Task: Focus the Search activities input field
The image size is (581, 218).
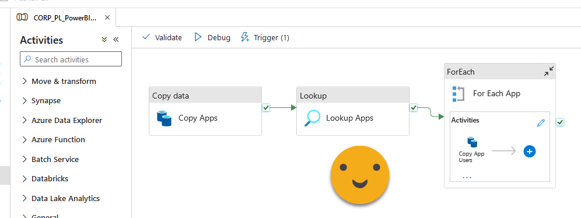Action: 71,59
